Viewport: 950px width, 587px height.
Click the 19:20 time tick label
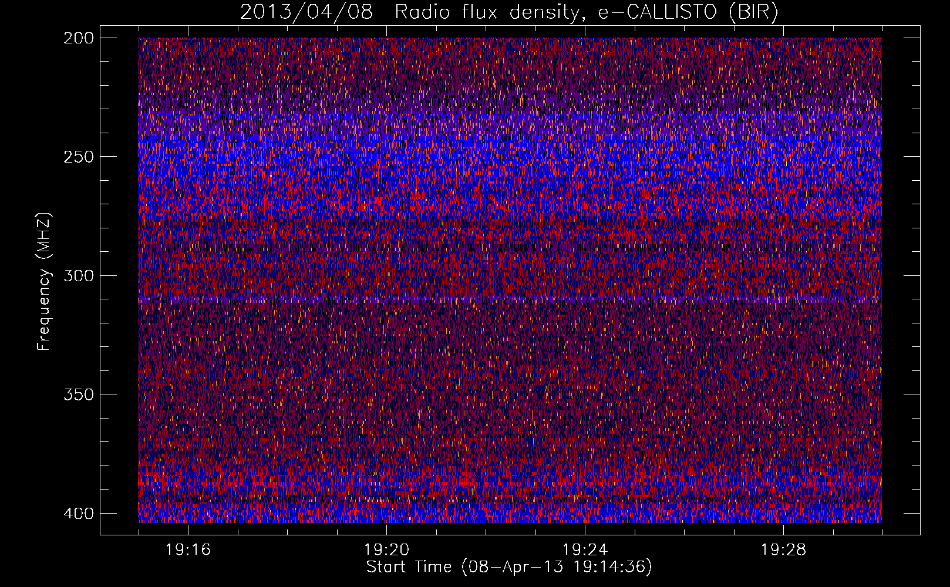coord(386,550)
